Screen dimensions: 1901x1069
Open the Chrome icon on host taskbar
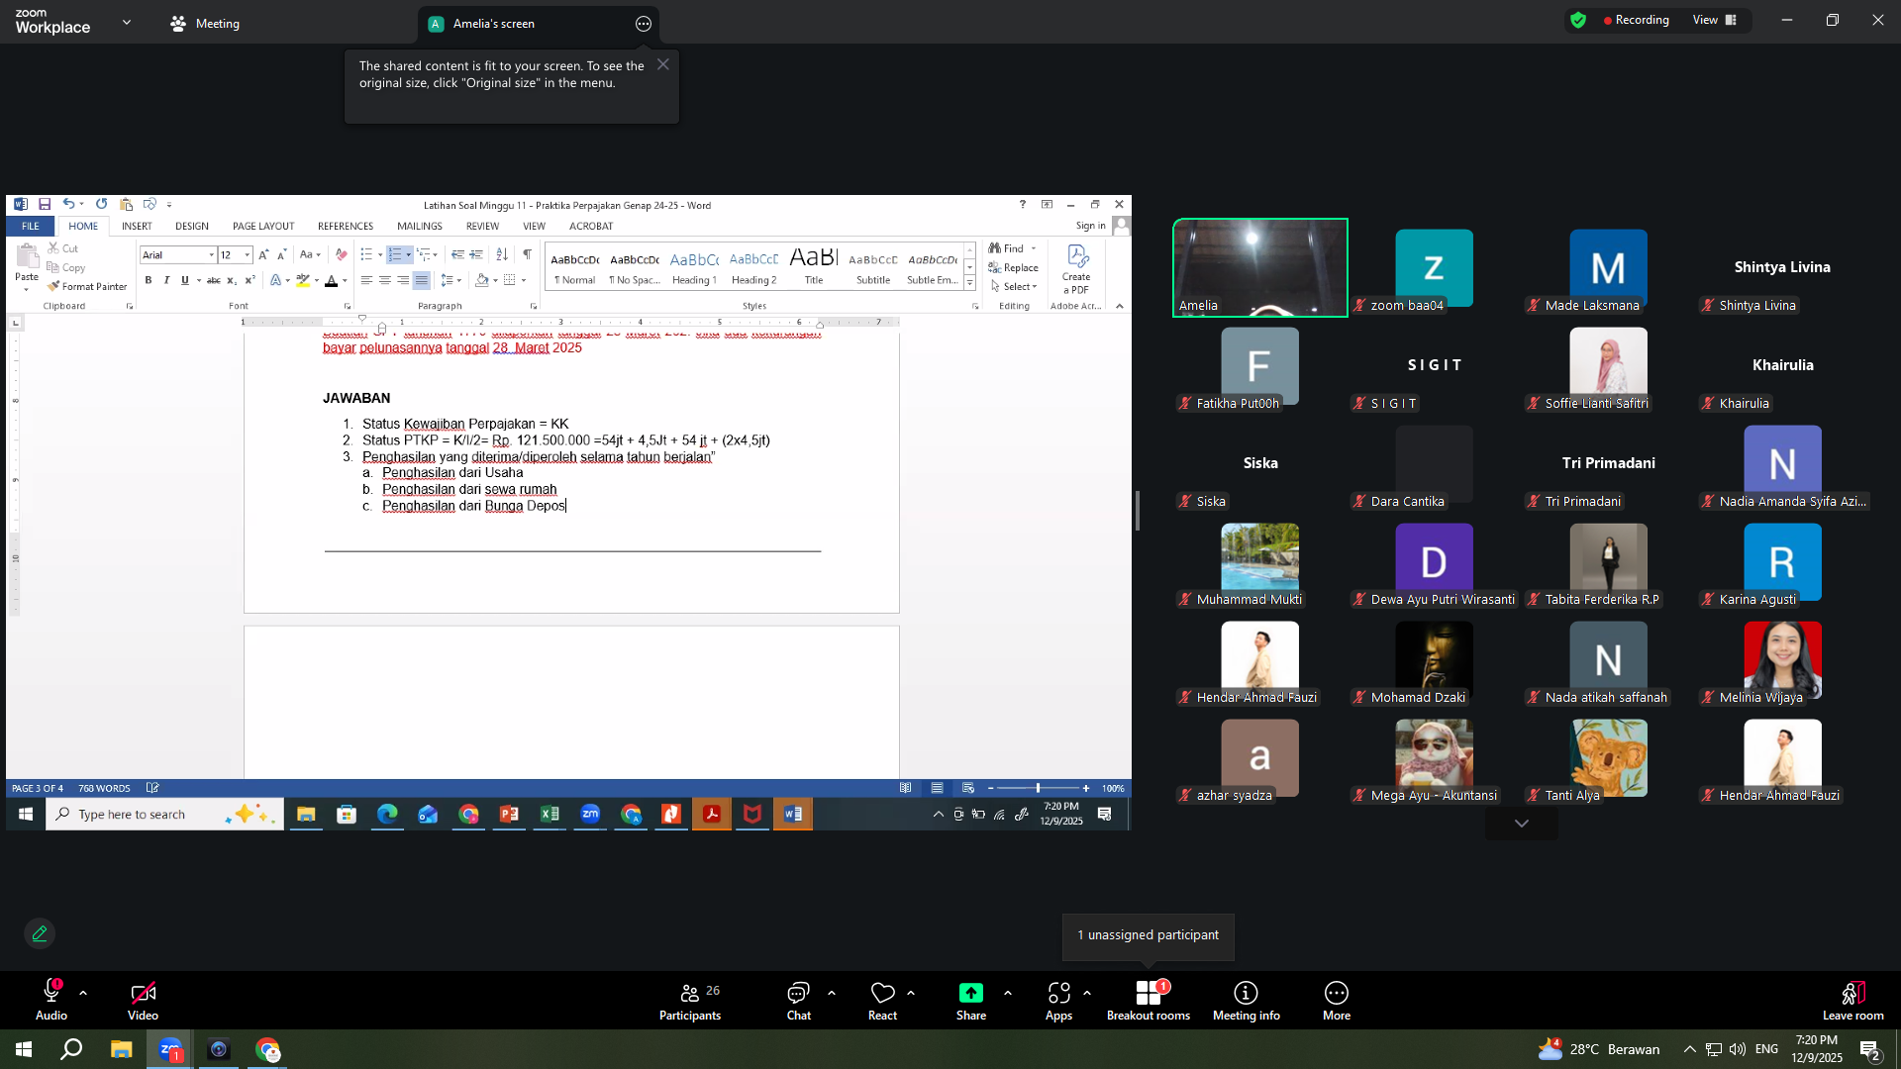coord(267,1049)
